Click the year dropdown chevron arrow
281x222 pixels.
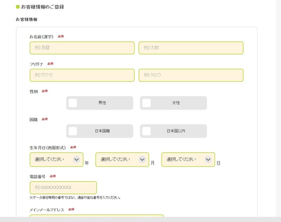pos(77,160)
